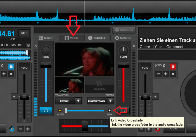Click the blue circular icon at the bottom left
This screenshot has height=137, width=196.
point(12,129)
